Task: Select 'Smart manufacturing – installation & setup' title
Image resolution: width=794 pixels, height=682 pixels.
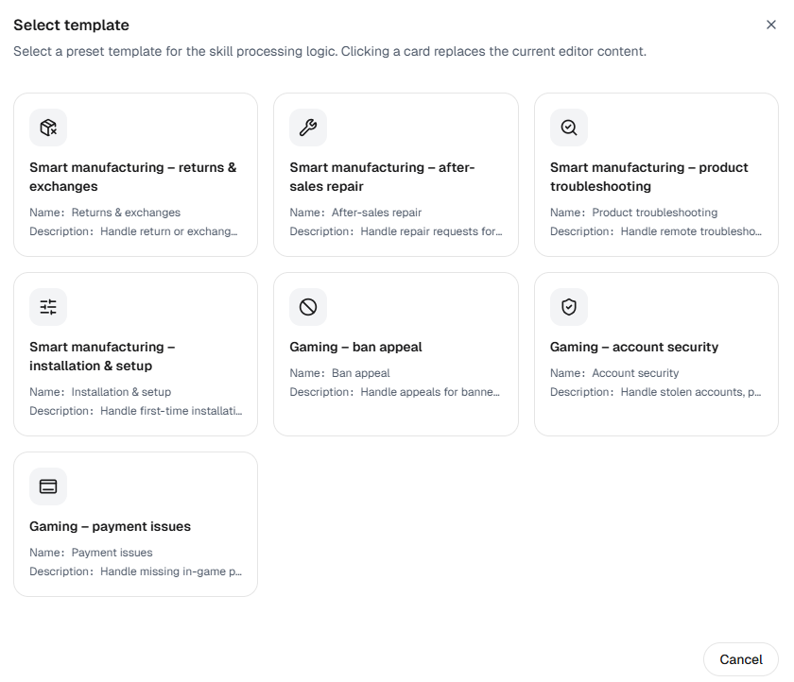Action: click(x=102, y=356)
